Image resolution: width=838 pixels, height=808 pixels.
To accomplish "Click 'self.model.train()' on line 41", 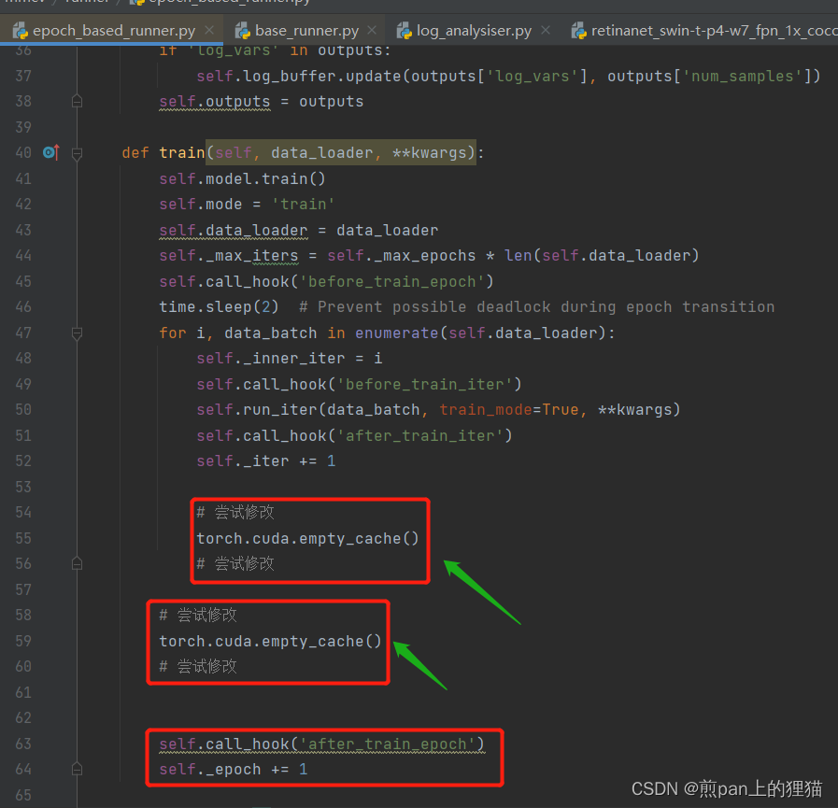I will [242, 178].
